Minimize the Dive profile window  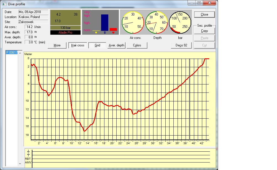191,3
